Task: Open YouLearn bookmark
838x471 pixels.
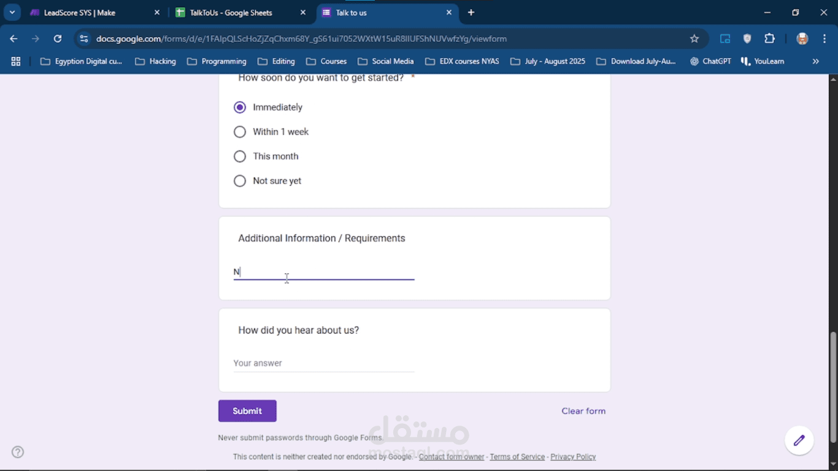Action: pos(763,61)
